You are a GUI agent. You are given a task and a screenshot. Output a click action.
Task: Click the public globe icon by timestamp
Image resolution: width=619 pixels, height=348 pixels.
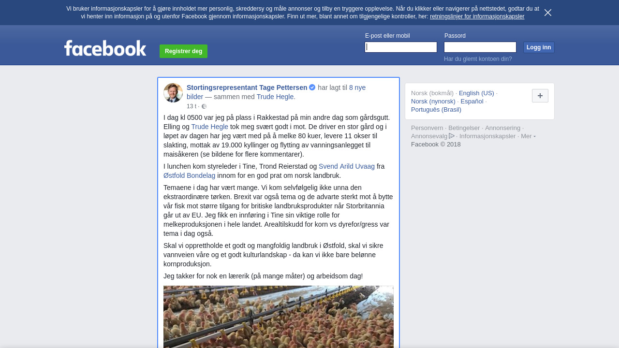tap(204, 106)
